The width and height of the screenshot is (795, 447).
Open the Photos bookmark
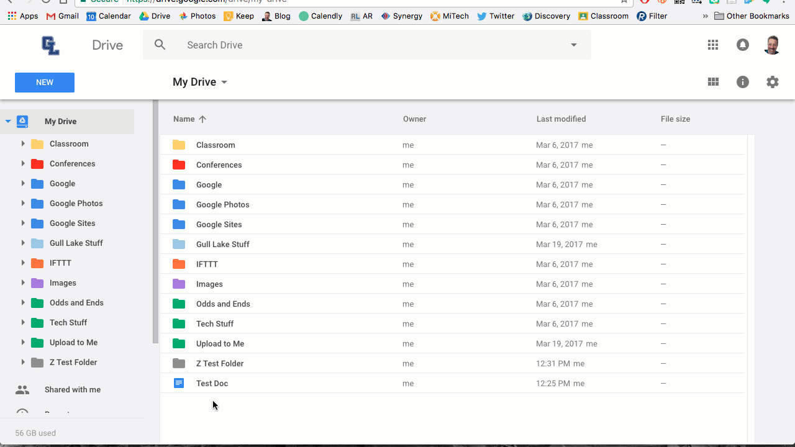tap(197, 16)
